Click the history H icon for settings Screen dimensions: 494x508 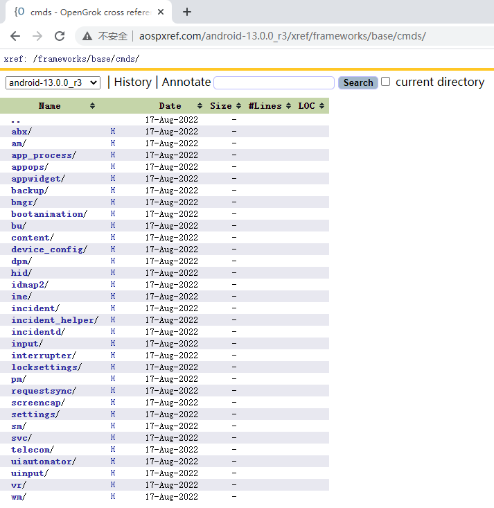tap(113, 414)
